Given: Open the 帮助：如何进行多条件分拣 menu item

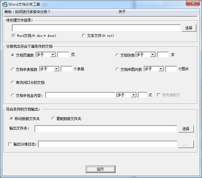Looking at the screenshot, I should [28, 12].
